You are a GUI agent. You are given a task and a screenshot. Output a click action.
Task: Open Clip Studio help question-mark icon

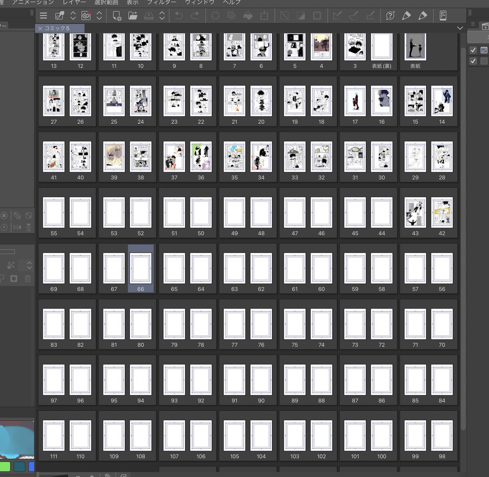coord(390,16)
